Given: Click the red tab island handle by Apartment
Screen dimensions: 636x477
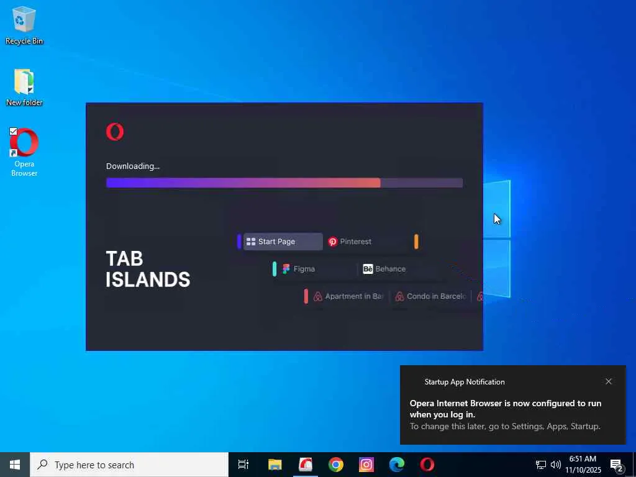Looking at the screenshot, I should [x=306, y=296].
